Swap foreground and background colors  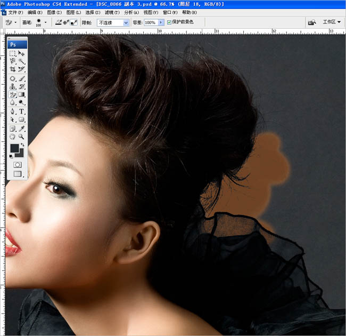click(22, 145)
